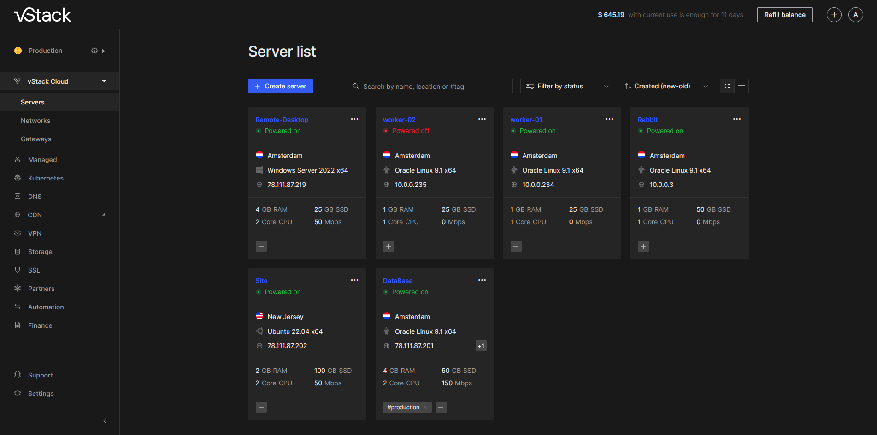The height and width of the screenshot is (435, 877).
Task: Expand the CDN submenu arrow
Action: tap(104, 215)
